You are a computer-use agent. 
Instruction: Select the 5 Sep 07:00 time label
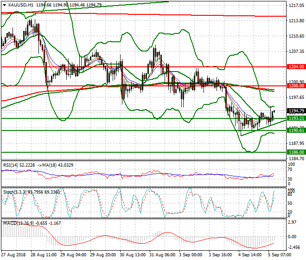280,255
